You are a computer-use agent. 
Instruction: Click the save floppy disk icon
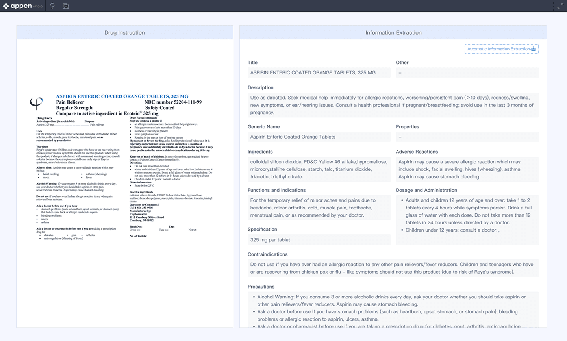66,6
